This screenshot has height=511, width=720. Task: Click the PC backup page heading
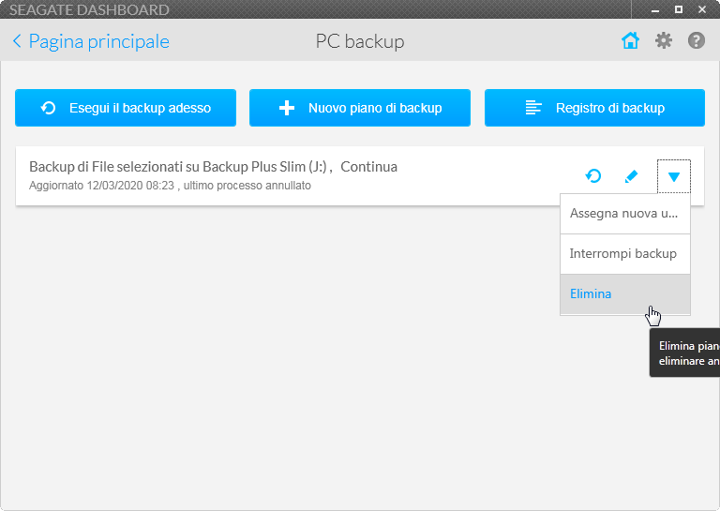click(x=360, y=41)
